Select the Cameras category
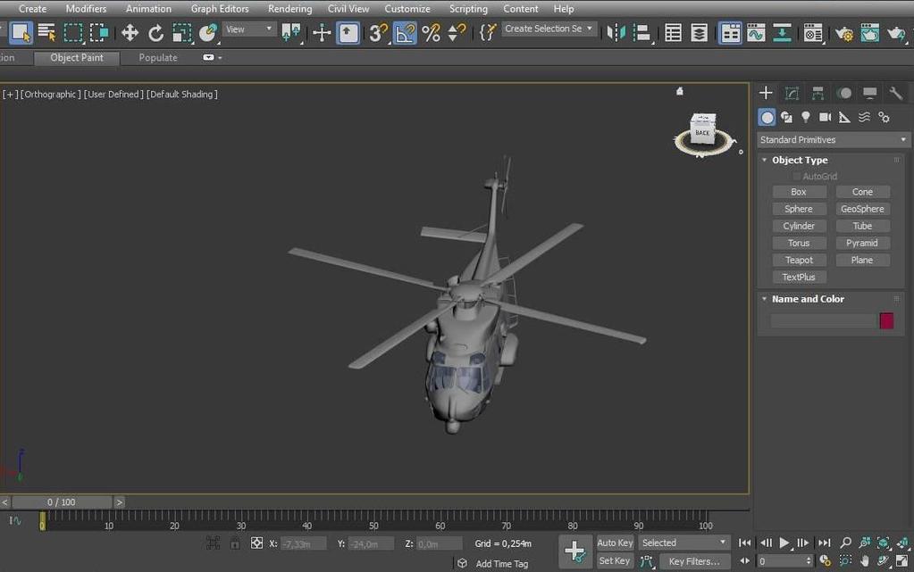Image resolution: width=914 pixels, height=572 pixels. point(825,118)
